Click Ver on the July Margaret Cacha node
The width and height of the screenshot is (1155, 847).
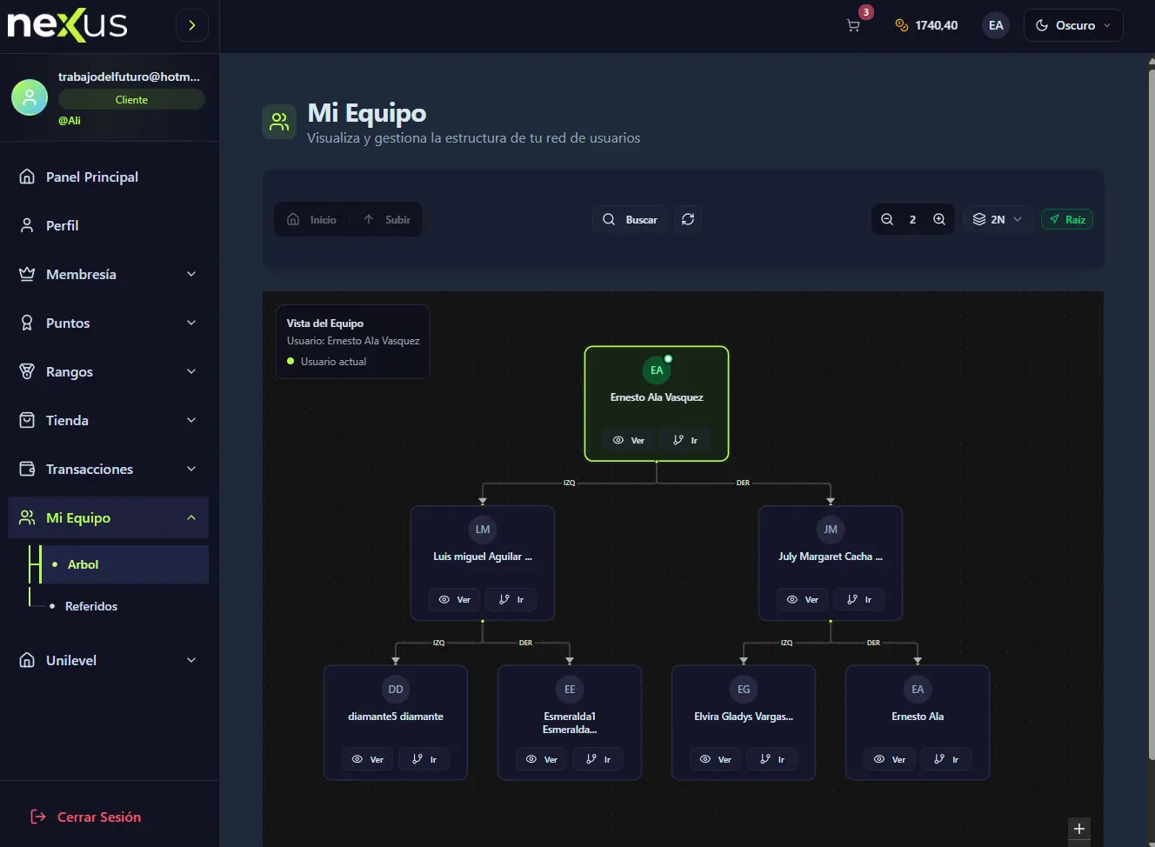pyautogui.click(x=801, y=599)
